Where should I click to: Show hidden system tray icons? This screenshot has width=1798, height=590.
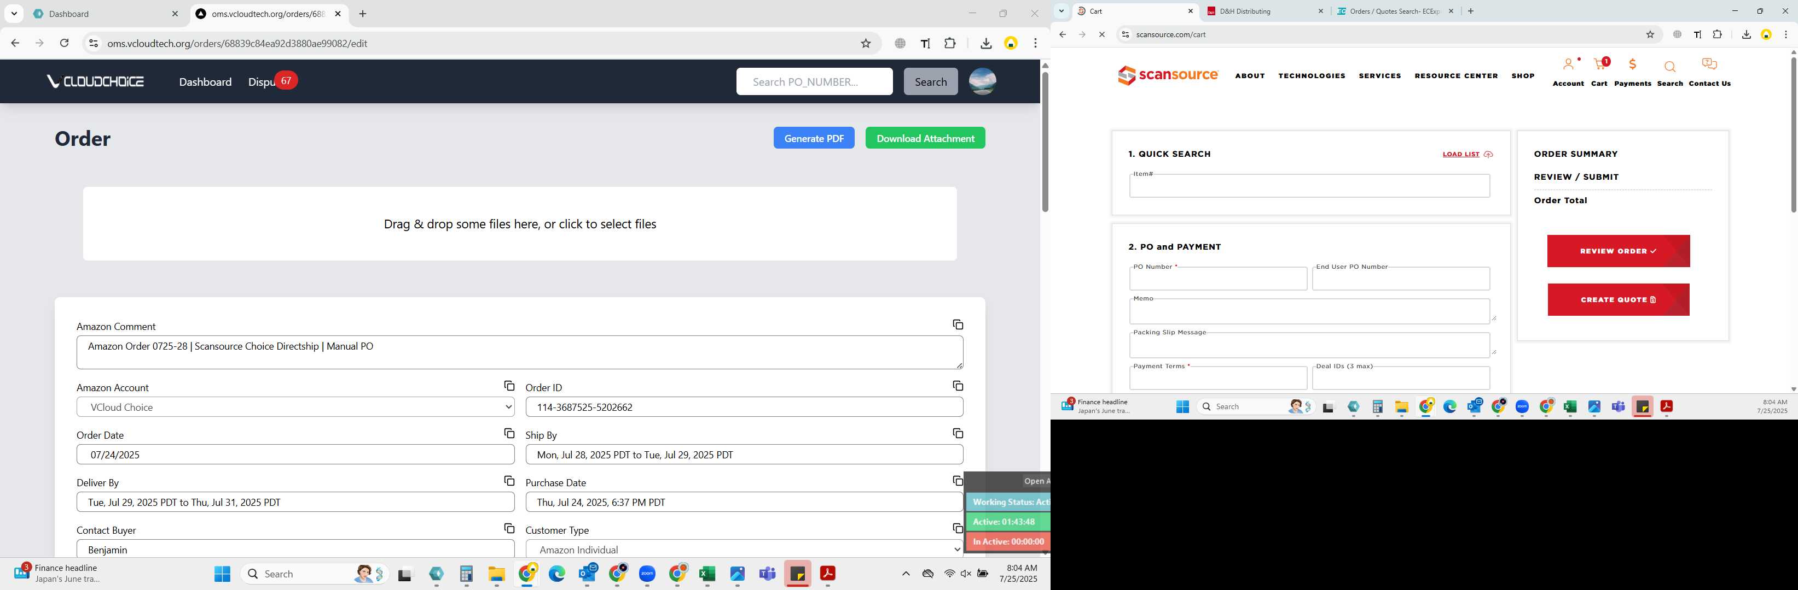click(905, 573)
